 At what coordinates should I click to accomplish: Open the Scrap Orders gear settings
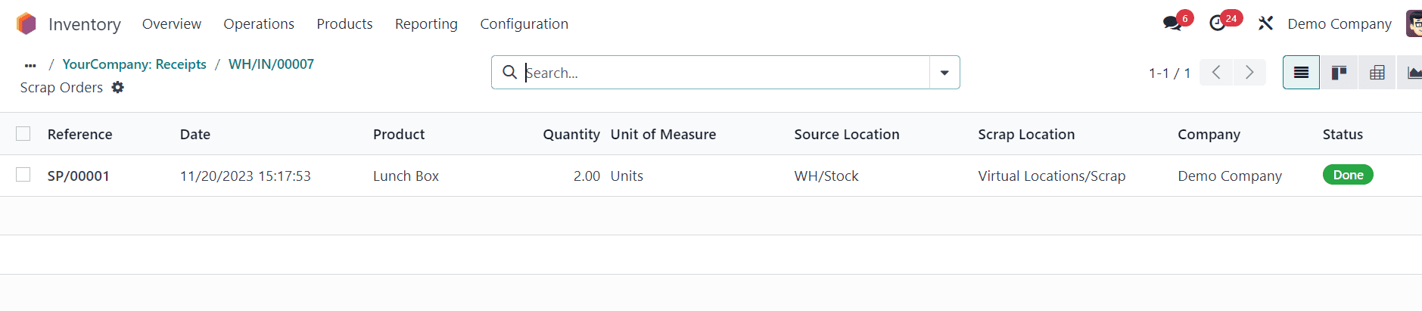click(x=118, y=88)
